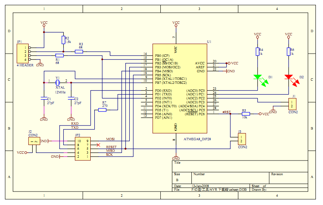Image resolution: width=323 pixels, height=205 pixels.
Task: Click the VCC power port above R2
Action: [44, 24]
